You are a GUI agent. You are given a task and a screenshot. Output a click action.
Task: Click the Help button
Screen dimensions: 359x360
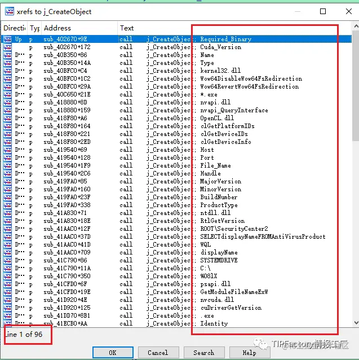[x=250, y=353]
